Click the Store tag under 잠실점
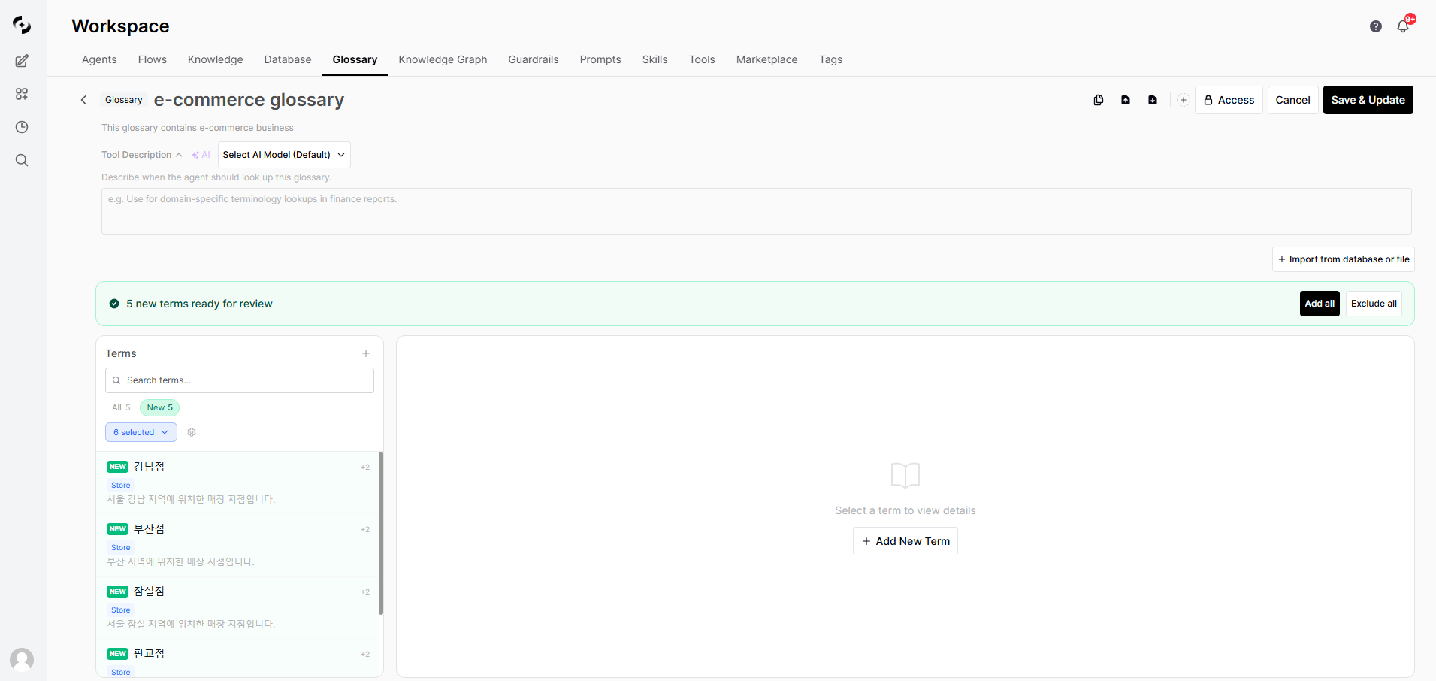This screenshot has width=1436, height=681. [121, 610]
